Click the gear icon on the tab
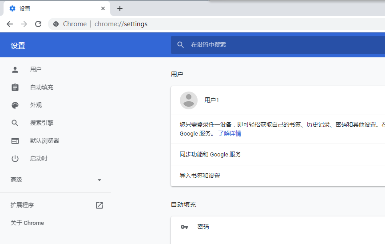 12,8
